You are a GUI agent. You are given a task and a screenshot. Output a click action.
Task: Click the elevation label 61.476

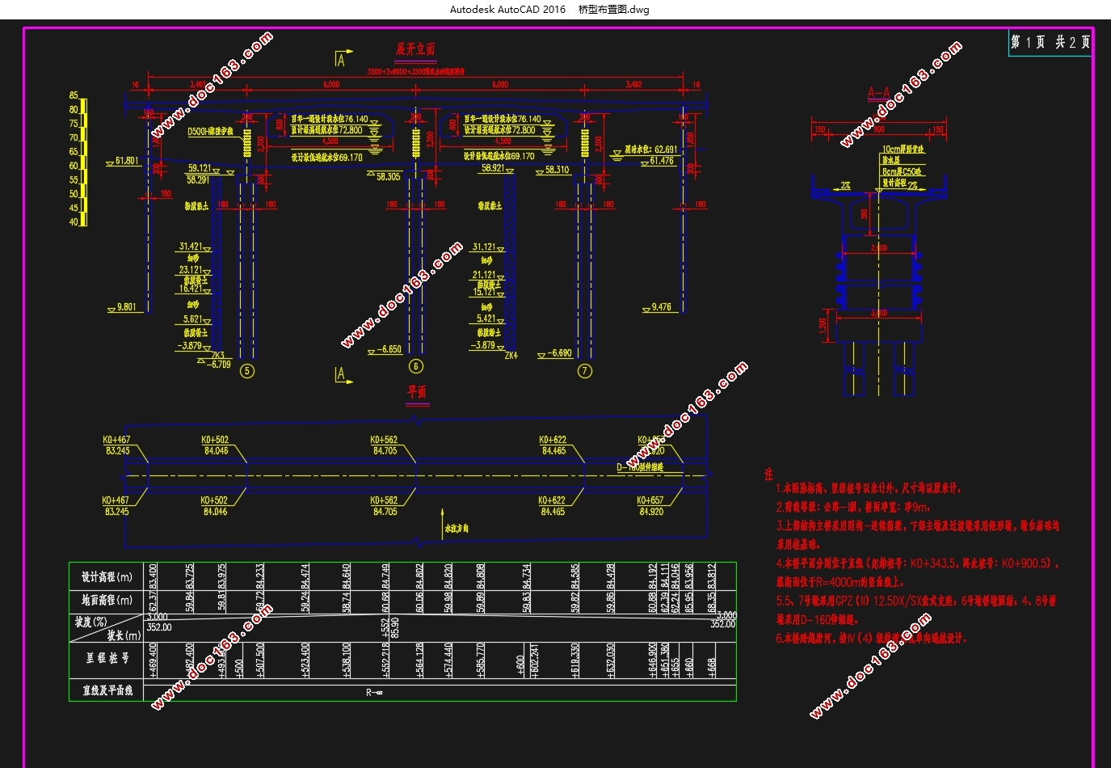point(662,161)
